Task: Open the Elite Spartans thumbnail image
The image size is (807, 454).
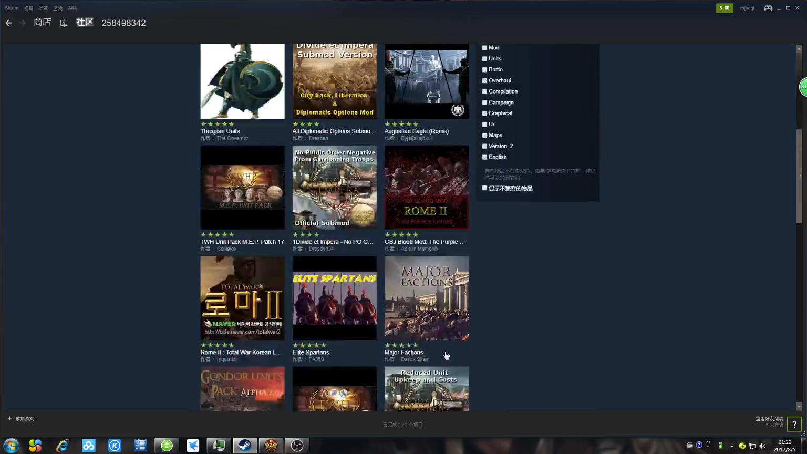Action: [x=334, y=298]
